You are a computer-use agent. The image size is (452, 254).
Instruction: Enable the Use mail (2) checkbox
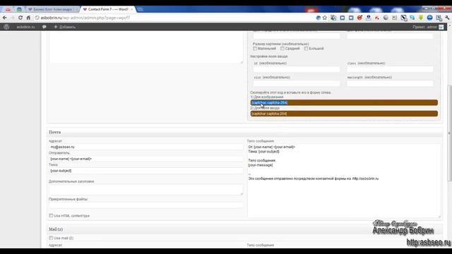[x=51, y=238]
